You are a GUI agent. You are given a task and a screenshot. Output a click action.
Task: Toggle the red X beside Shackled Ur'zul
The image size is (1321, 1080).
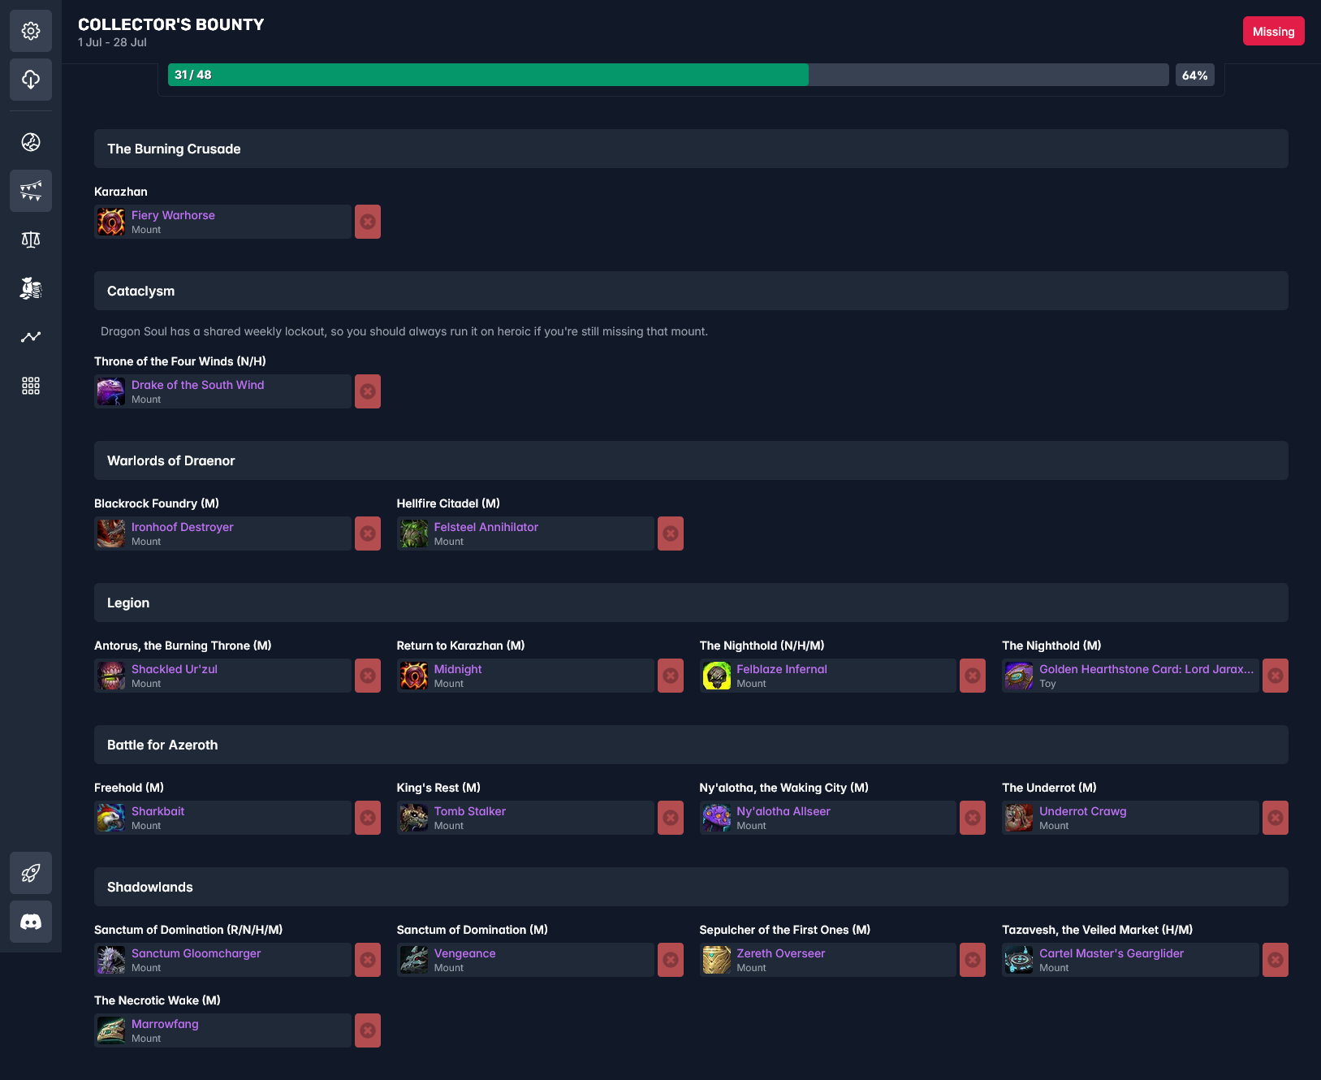point(368,676)
